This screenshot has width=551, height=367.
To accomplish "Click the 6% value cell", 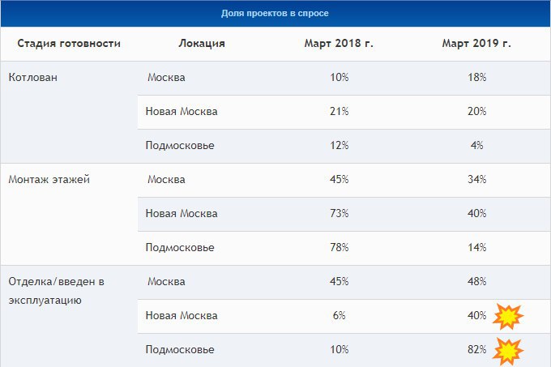I will (x=339, y=316).
